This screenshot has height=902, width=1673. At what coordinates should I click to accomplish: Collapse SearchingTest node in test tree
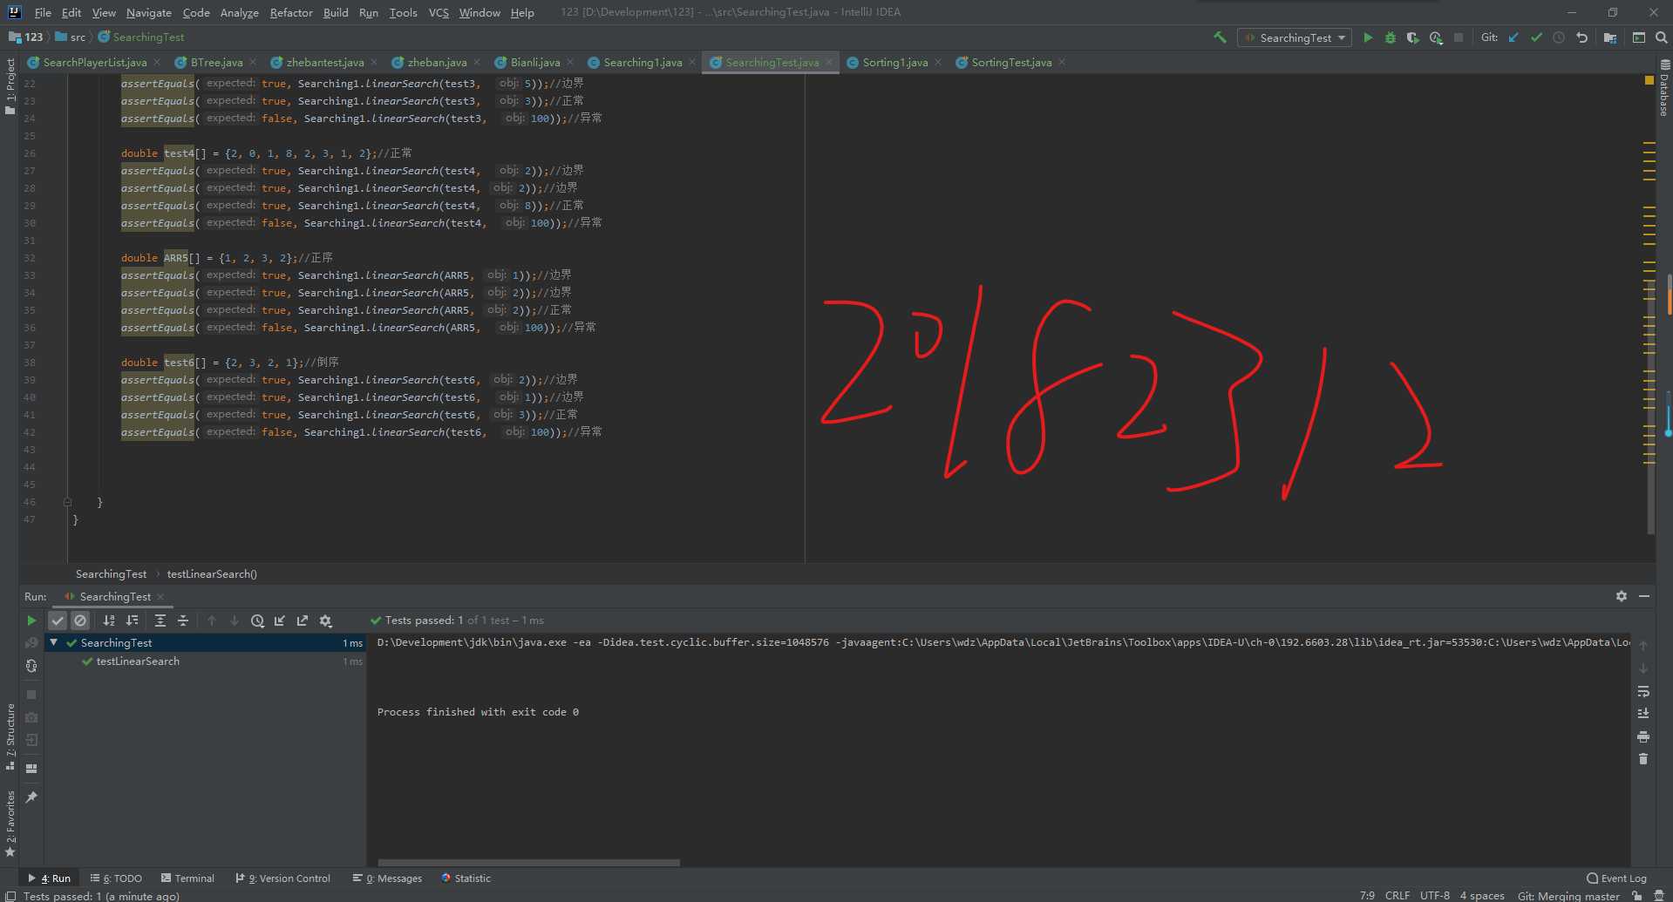point(54,642)
